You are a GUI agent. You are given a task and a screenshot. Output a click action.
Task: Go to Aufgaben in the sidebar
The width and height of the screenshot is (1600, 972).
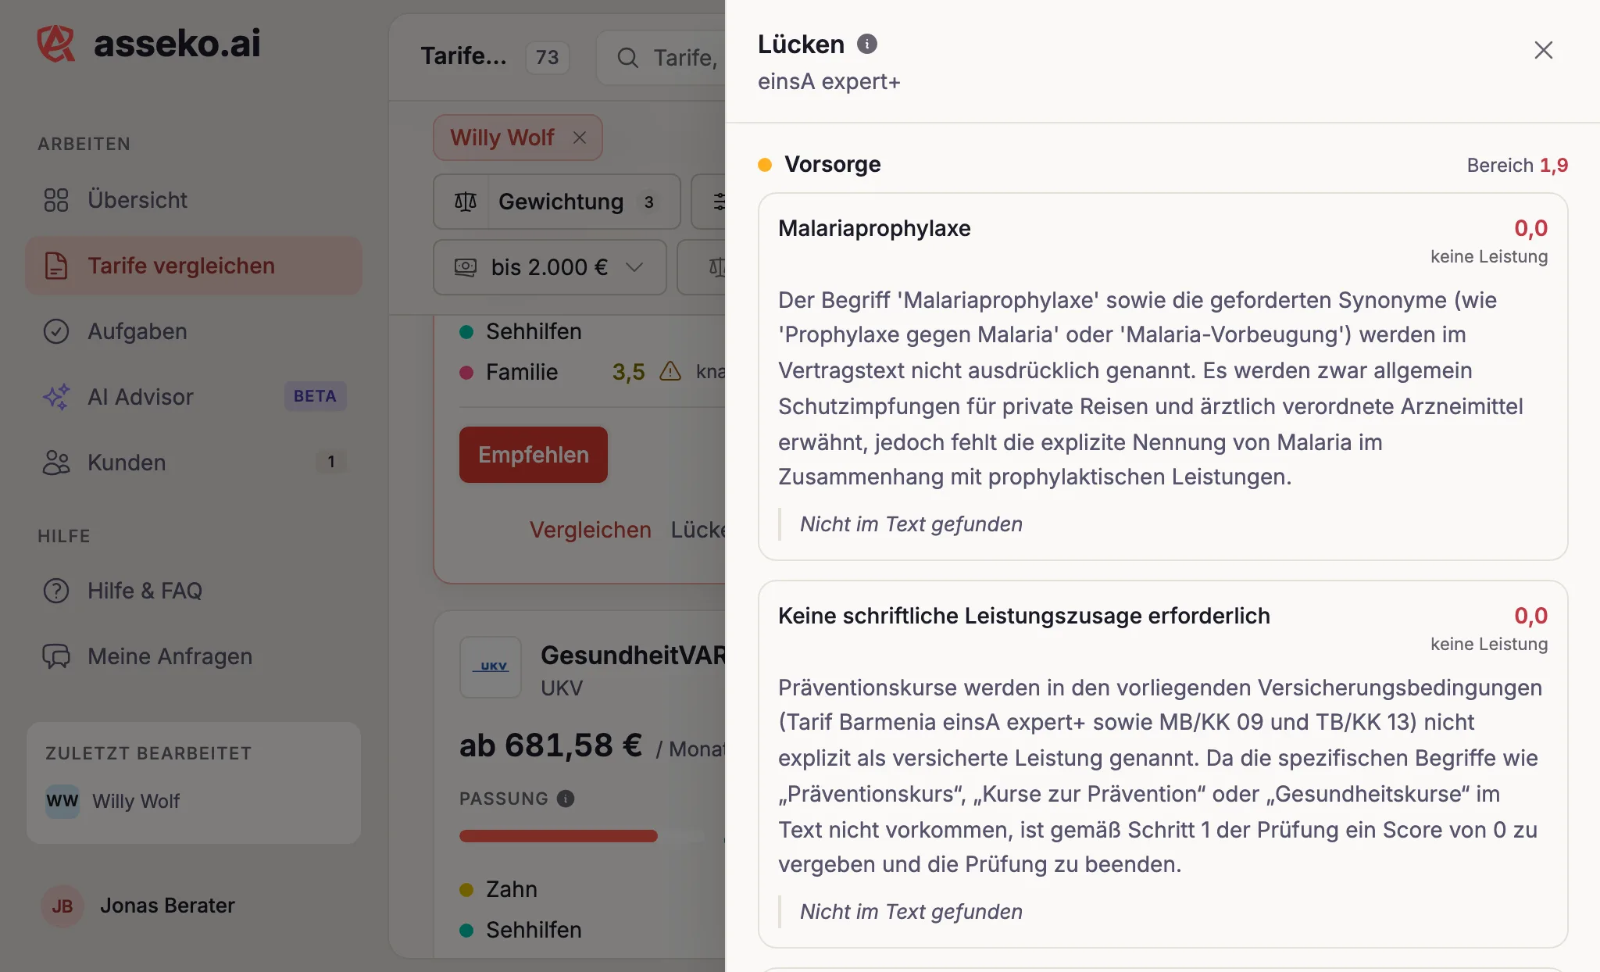[194, 331]
